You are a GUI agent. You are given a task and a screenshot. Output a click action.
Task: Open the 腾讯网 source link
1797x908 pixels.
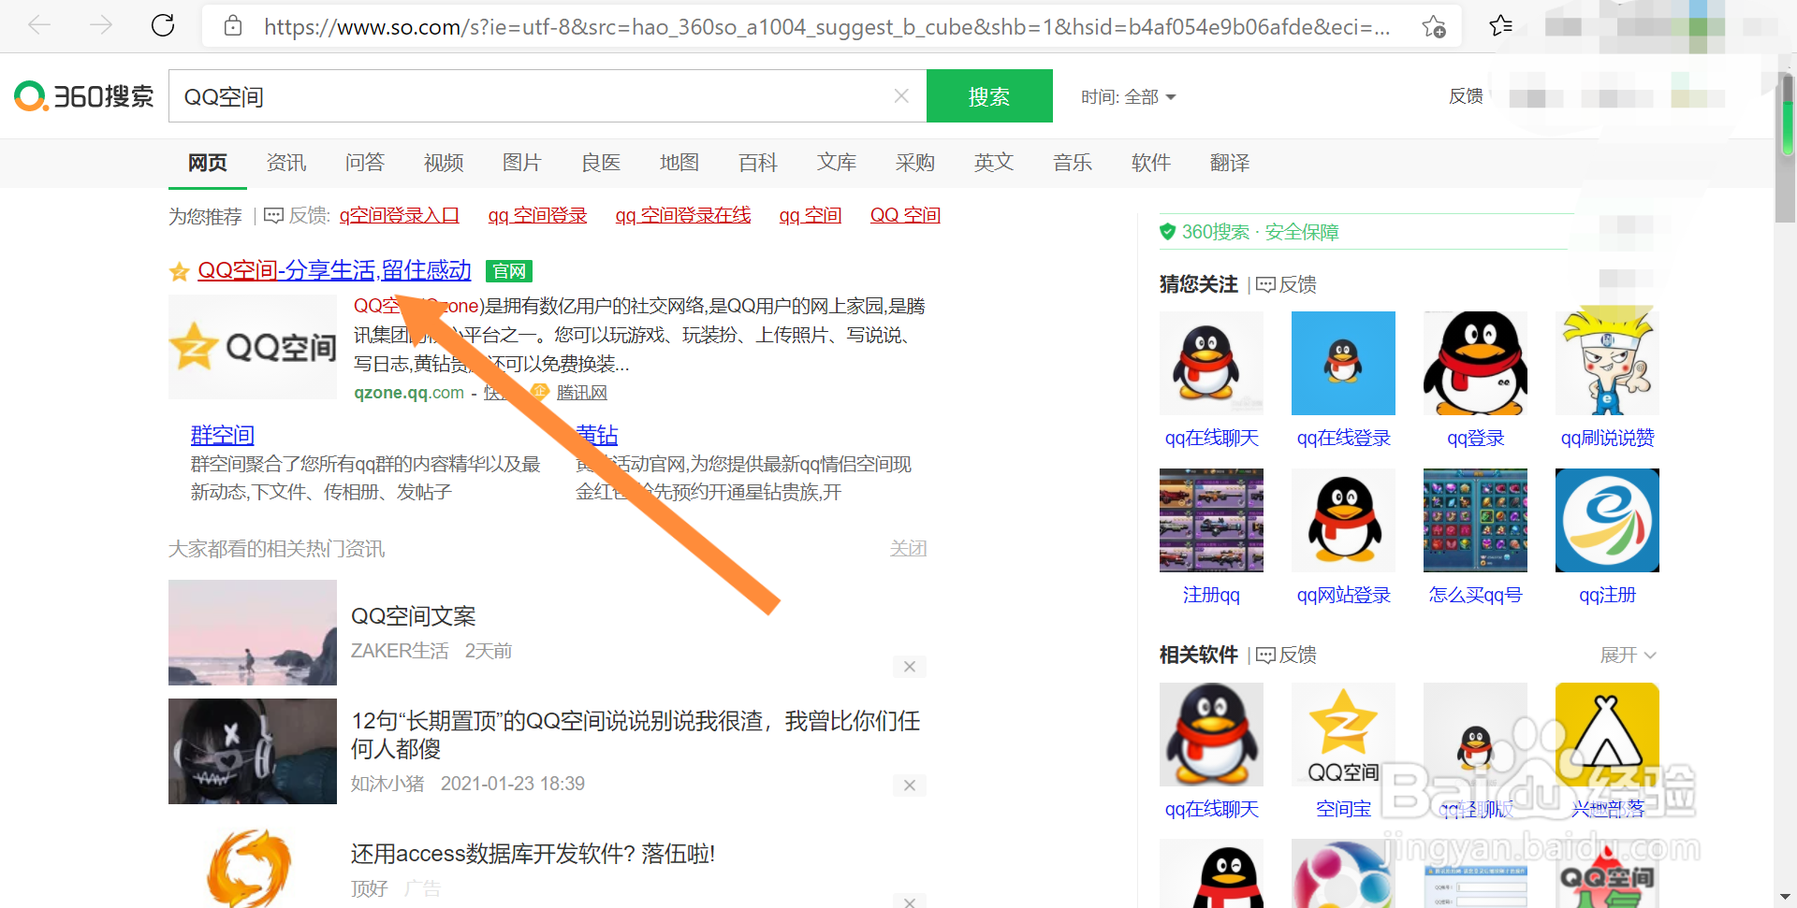[x=581, y=393]
